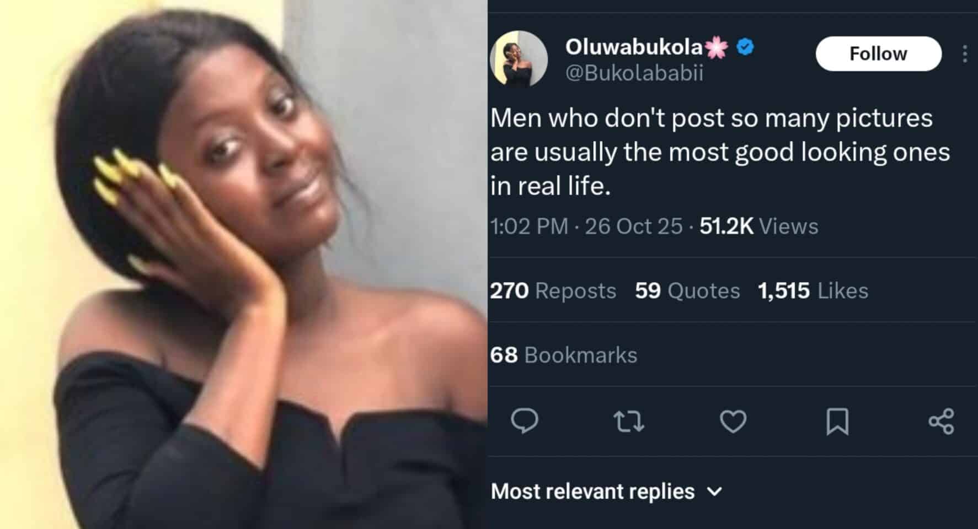This screenshot has height=529, width=978.
Task: Click the share icon on the far right
Action: [x=942, y=420]
